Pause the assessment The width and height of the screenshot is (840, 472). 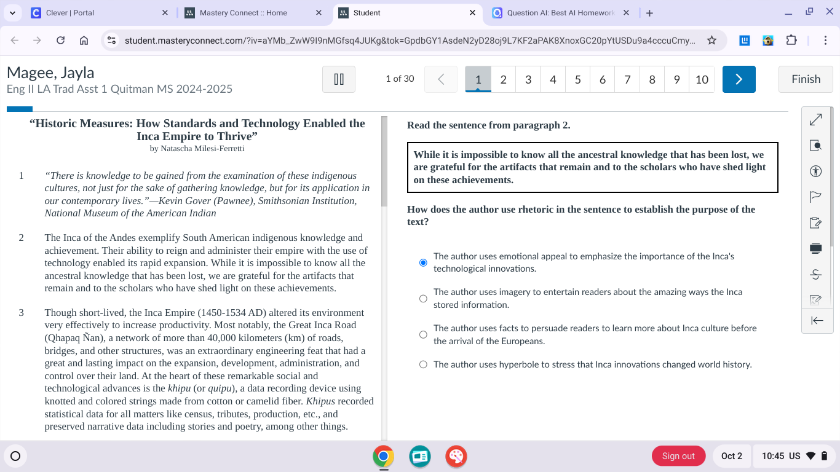pyautogui.click(x=339, y=79)
